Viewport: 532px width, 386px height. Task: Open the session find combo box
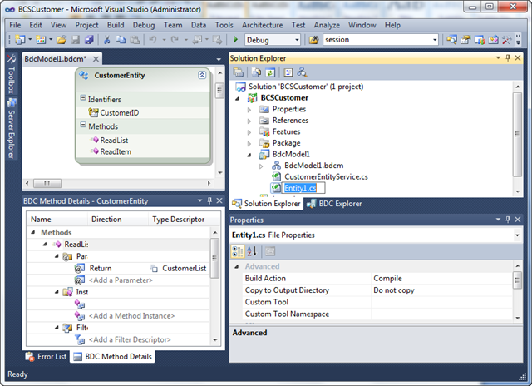pyautogui.click(x=435, y=40)
